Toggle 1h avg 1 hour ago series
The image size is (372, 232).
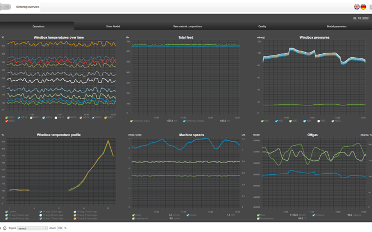pos(41,212)
